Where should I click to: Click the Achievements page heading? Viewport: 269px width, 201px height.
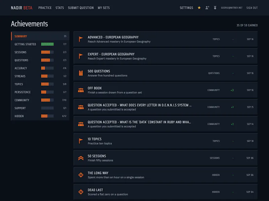29,24
